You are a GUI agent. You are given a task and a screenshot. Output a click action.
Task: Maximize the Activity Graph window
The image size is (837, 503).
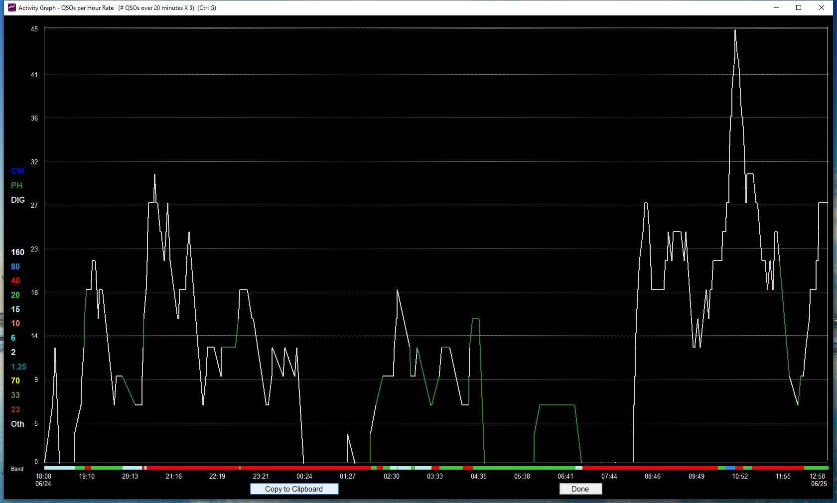click(799, 7)
